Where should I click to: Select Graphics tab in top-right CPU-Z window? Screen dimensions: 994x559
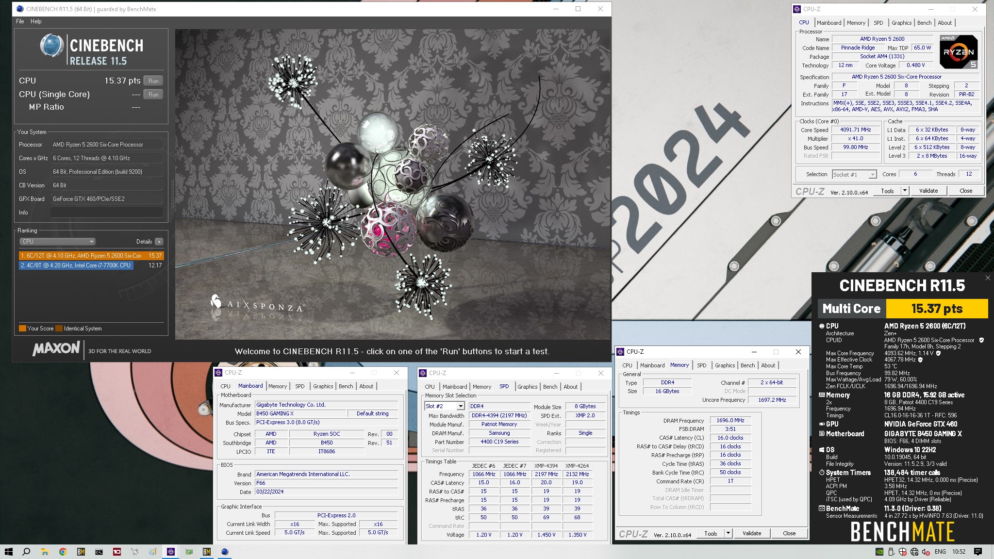901,23
